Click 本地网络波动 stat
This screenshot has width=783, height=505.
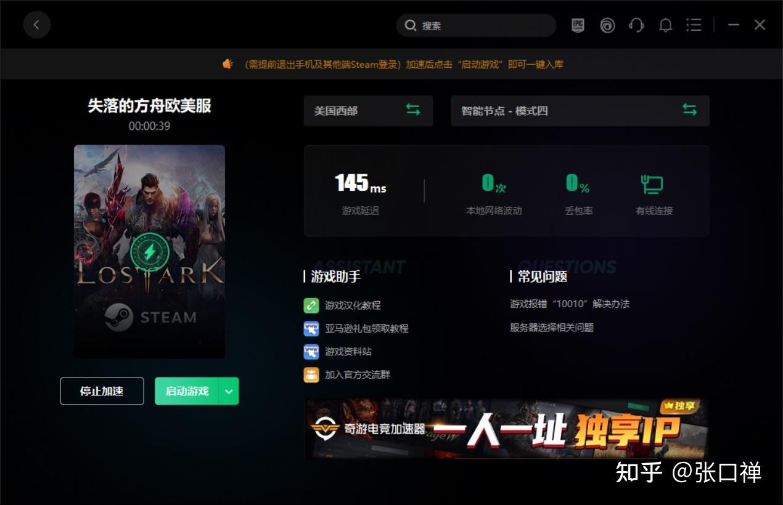[494, 195]
